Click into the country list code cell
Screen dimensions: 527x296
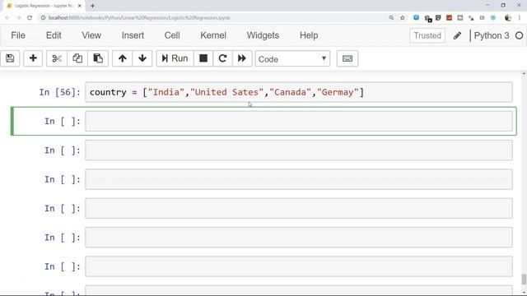click(x=298, y=92)
